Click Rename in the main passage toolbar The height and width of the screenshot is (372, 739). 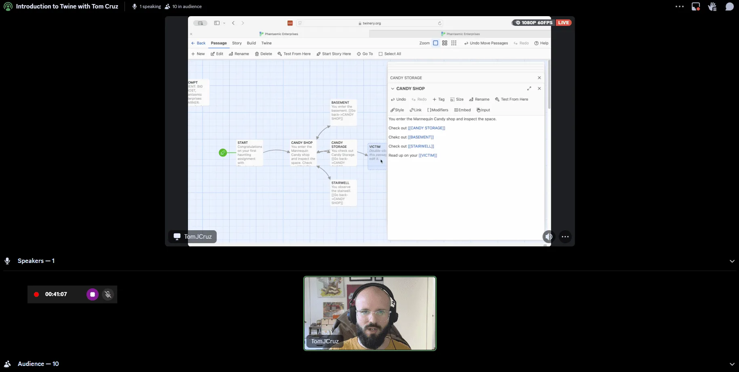point(239,54)
